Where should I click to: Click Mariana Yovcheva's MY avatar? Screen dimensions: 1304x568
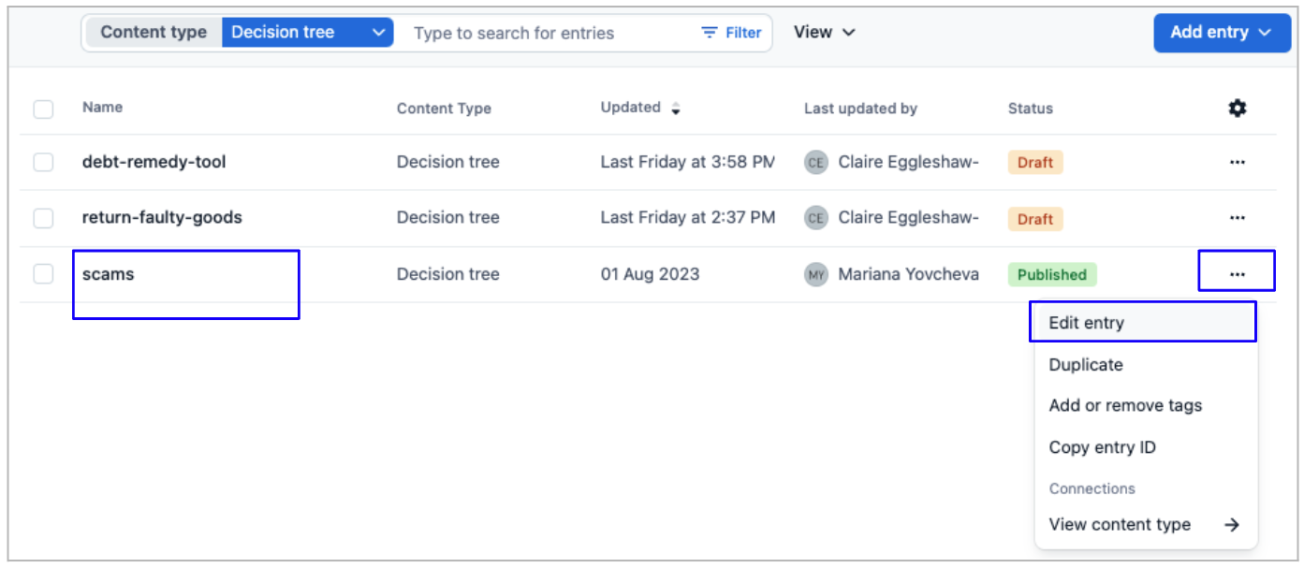point(816,275)
